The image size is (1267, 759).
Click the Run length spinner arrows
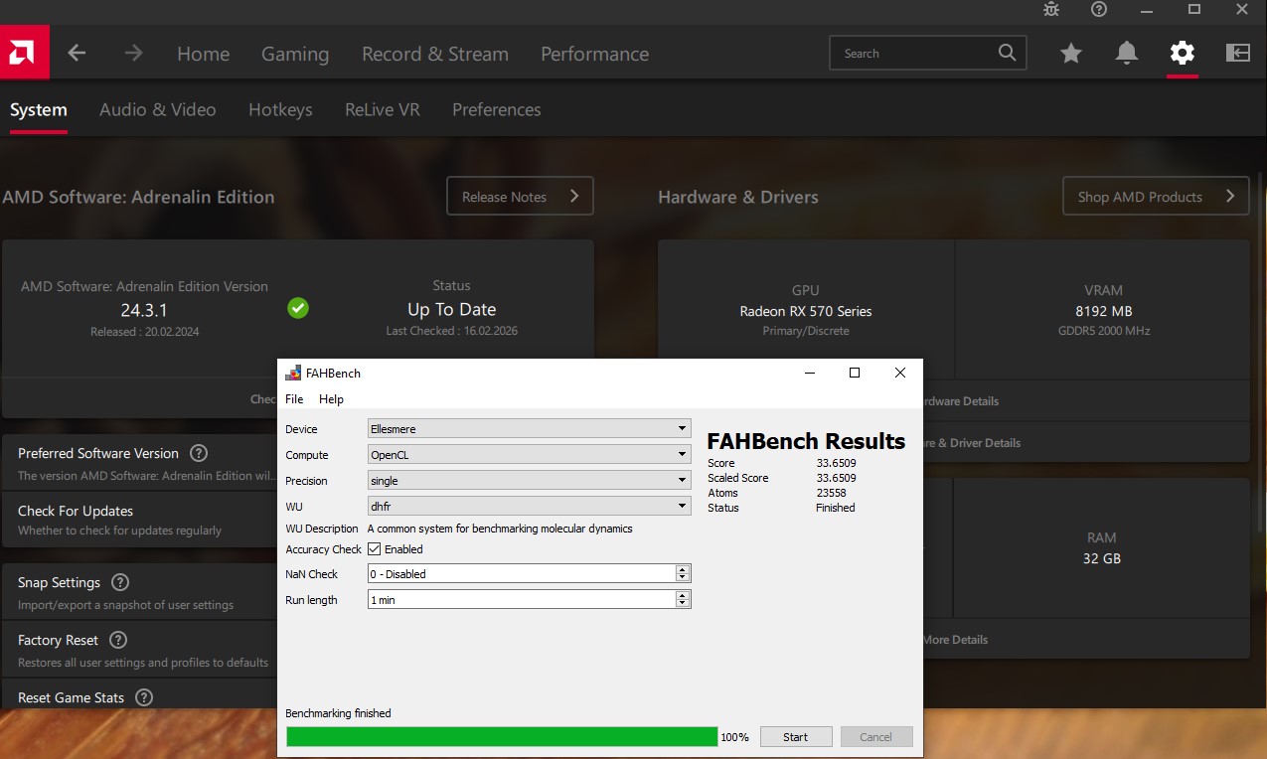click(x=683, y=599)
